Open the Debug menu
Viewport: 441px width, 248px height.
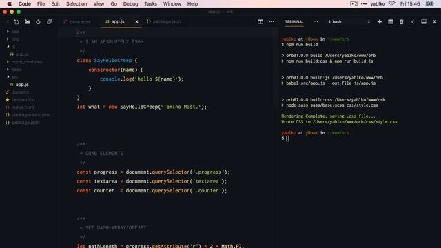pyautogui.click(x=130, y=3)
